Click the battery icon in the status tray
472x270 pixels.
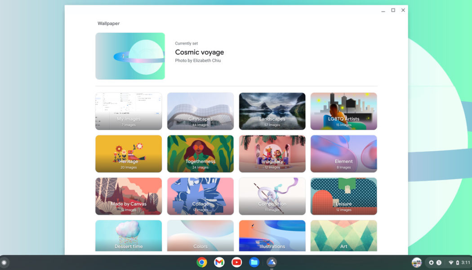(458, 262)
